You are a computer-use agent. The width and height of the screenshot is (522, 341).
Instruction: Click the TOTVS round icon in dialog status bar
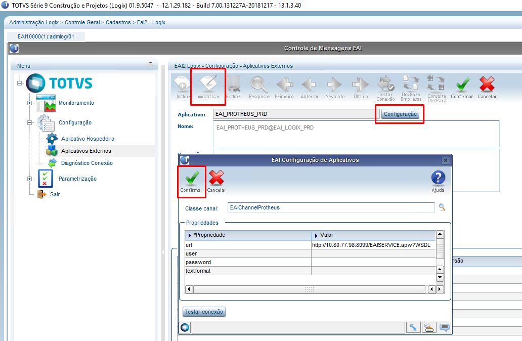[185, 328]
